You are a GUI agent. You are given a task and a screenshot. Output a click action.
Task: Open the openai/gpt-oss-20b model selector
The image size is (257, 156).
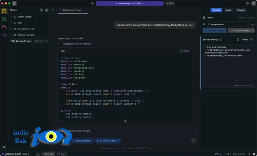click(x=130, y=3)
